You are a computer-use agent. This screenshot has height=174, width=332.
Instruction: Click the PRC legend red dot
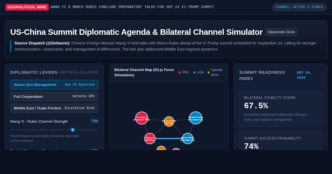(x=180, y=72)
